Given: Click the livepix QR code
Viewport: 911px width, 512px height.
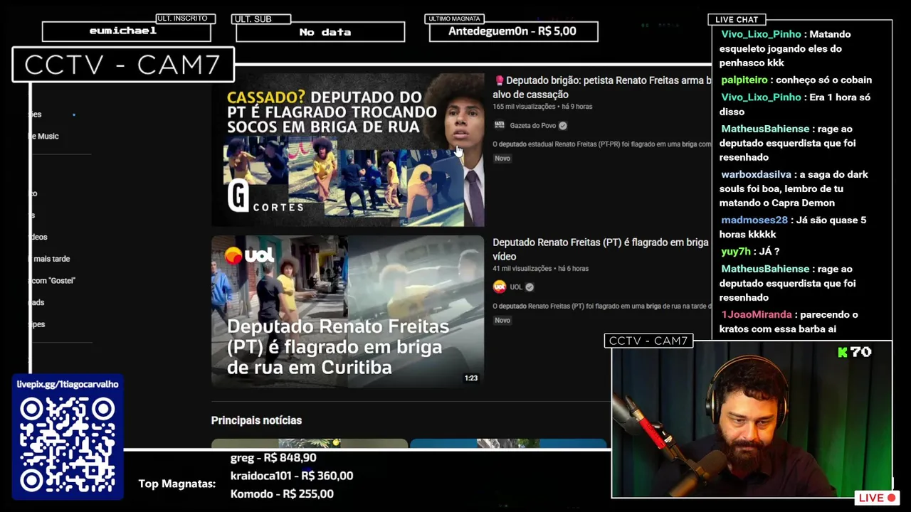Looking at the screenshot, I should point(68,444).
